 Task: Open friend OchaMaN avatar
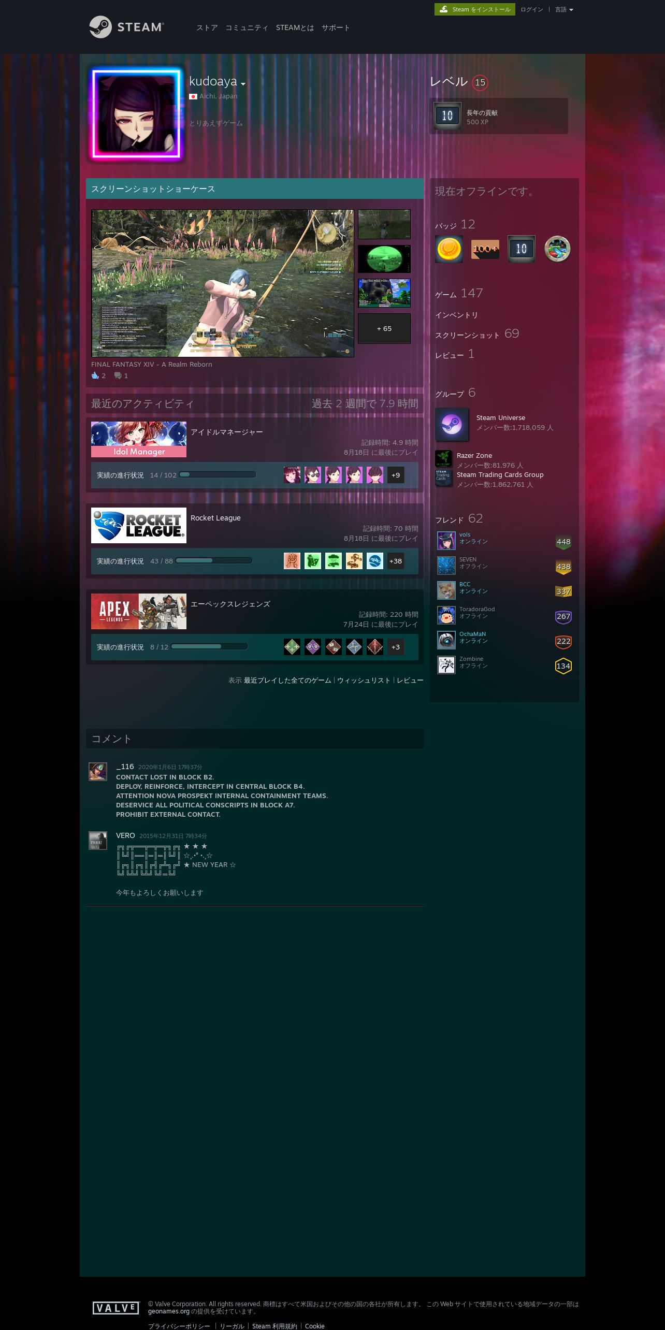click(x=446, y=640)
